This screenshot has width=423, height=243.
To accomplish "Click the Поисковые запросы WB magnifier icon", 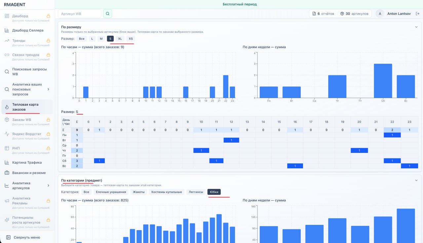I will pyautogui.click(x=7, y=72).
